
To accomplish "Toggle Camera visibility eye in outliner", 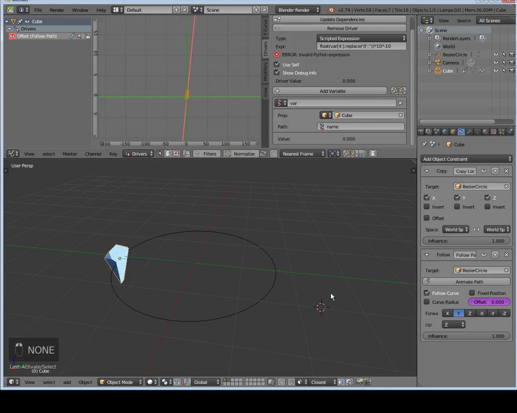I will [x=495, y=63].
